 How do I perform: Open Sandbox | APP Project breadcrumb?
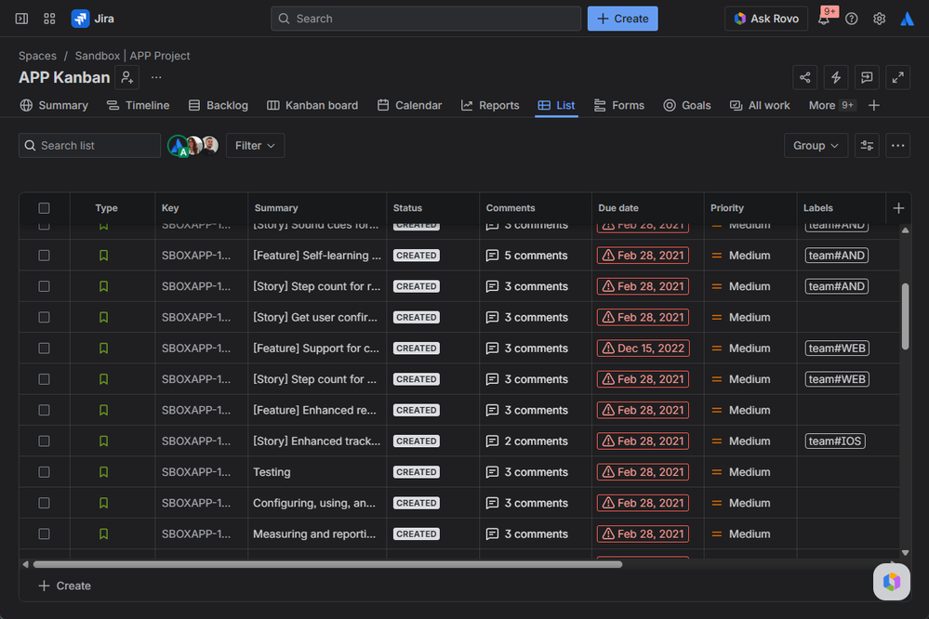[x=132, y=56]
